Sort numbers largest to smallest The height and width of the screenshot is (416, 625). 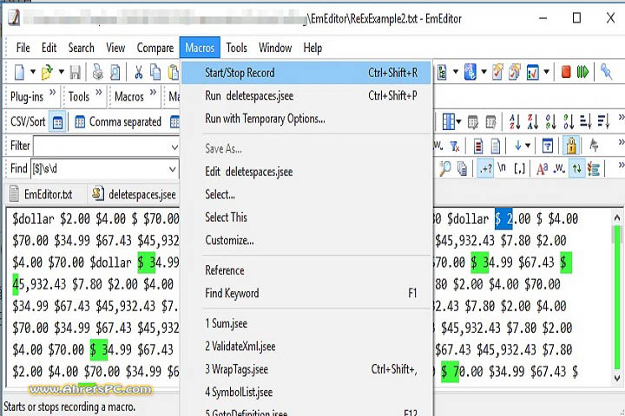[569, 121]
